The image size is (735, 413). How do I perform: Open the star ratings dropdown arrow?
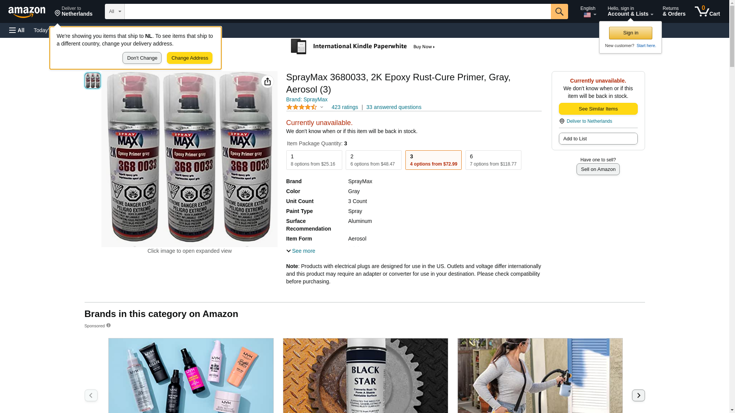[x=322, y=107]
